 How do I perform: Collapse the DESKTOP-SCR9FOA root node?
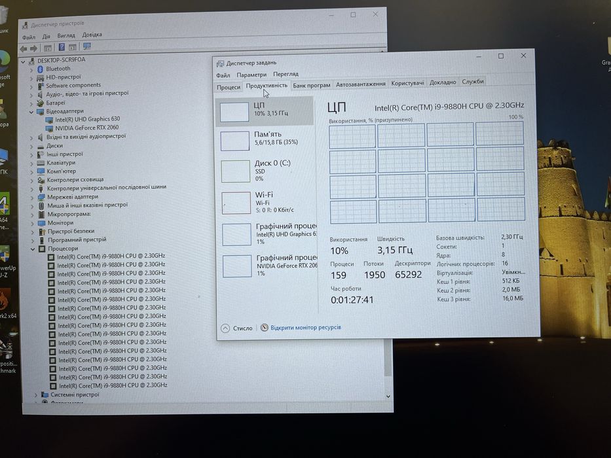23,61
